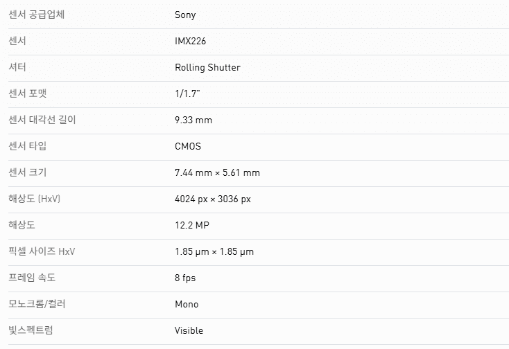509x349 pixels.
Task: Click the 셔터 row label
Action: (x=17, y=67)
